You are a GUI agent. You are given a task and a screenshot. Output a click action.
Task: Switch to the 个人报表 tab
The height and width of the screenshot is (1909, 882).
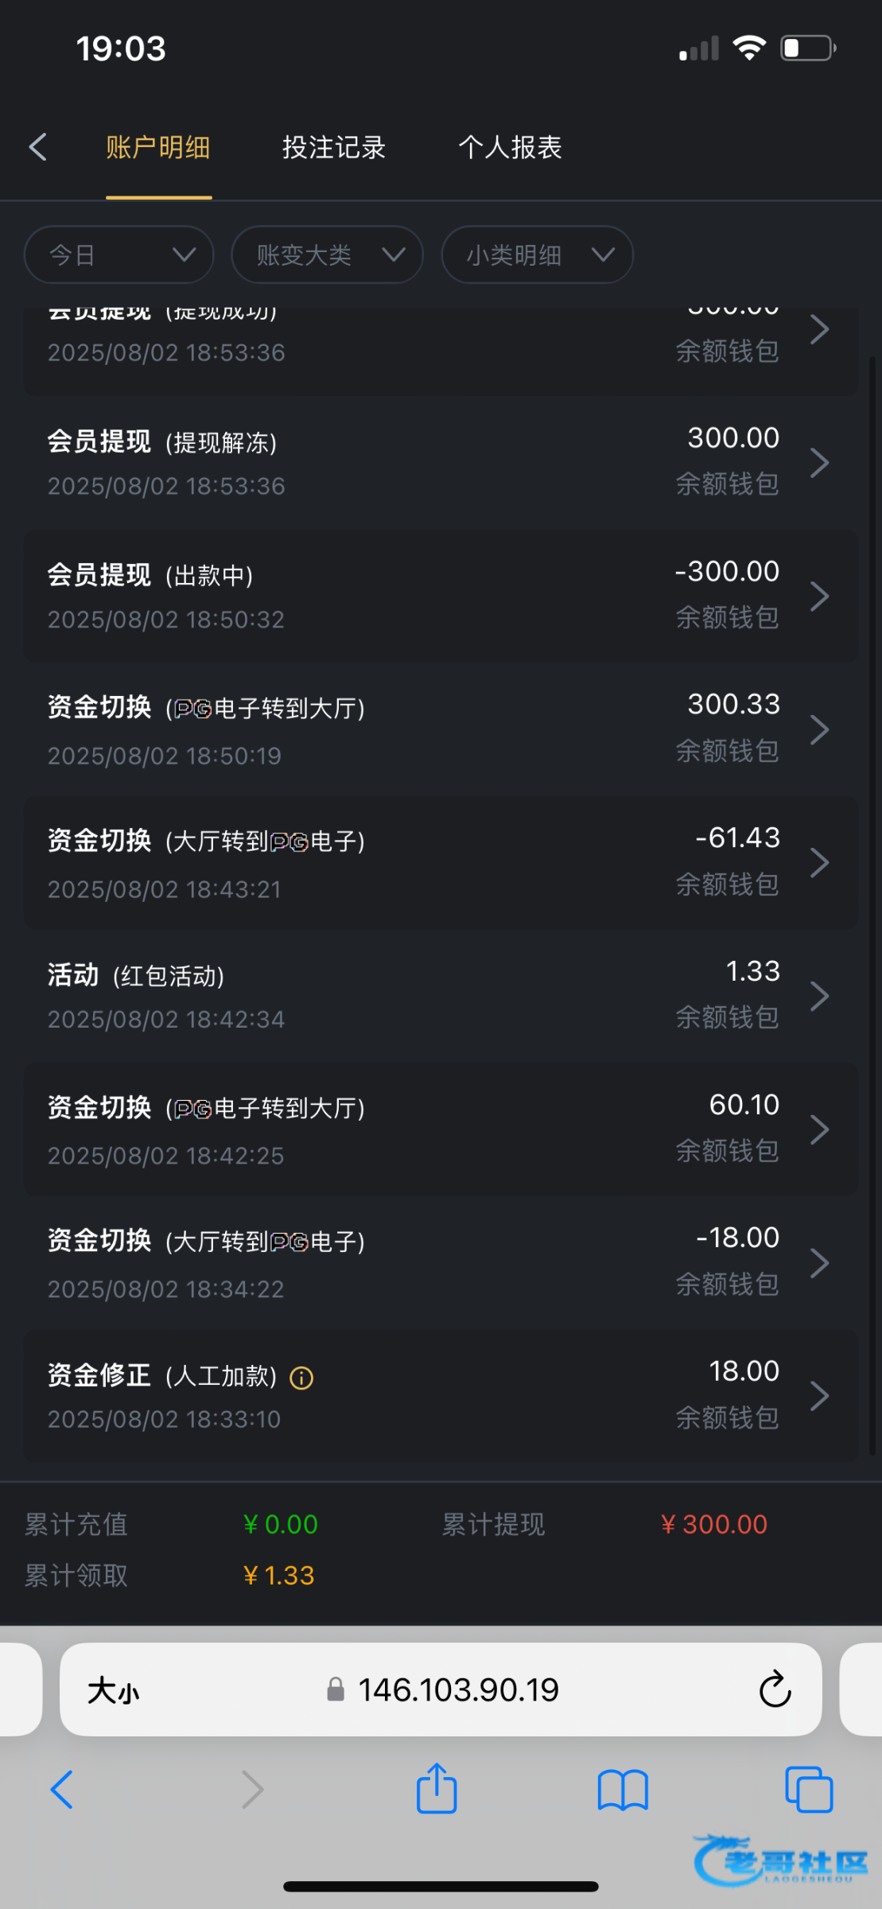[510, 147]
